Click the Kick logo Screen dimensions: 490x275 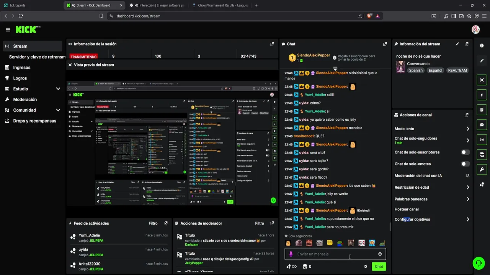click(28, 29)
